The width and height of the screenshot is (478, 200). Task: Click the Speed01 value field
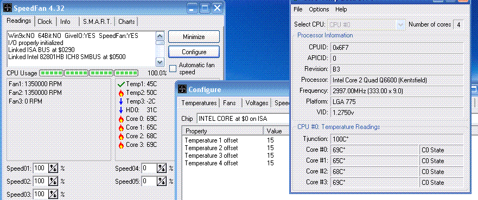(41, 169)
